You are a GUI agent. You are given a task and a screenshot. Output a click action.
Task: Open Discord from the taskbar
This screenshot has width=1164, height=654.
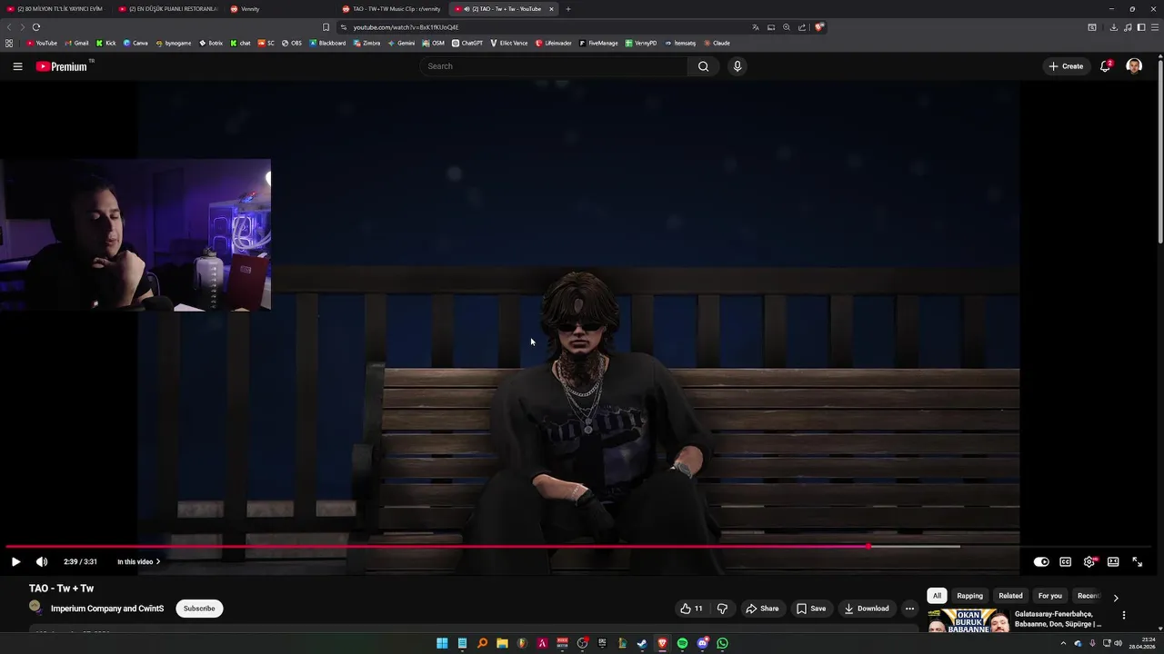pyautogui.click(x=702, y=643)
